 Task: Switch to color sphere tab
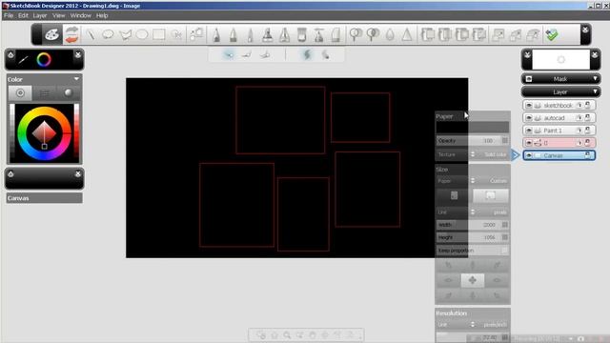tap(68, 93)
